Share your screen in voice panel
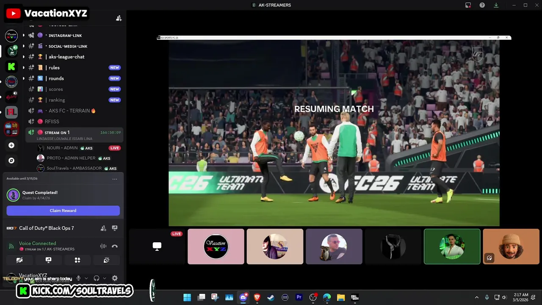This screenshot has height=305, width=542. [48, 260]
